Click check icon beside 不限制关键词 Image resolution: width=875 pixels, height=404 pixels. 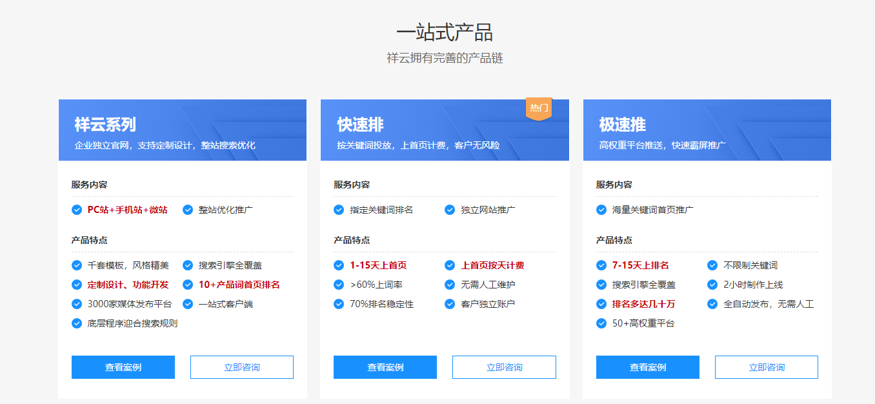(x=712, y=265)
